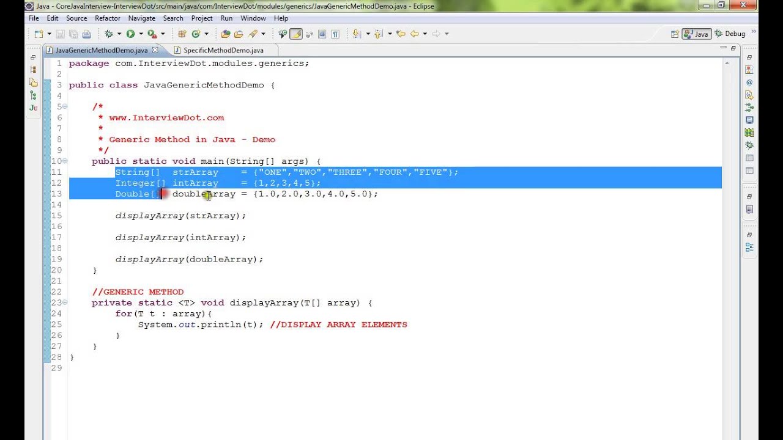Image resolution: width=783 pixels, height=440 pixels.
Task: Open the Console monitor view in right sidebar
Action: click(749, 120)
